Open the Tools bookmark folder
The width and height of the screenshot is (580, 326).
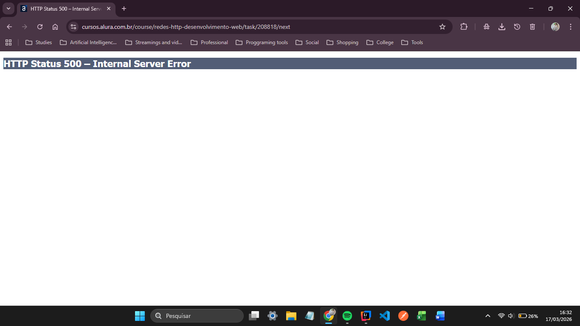pos(412,42)
